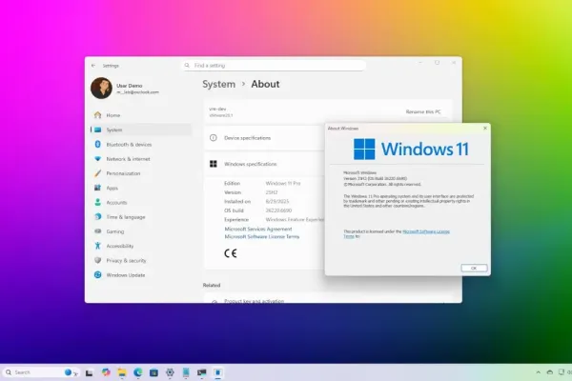Click the Edition value 'Windows 11 Pro'

[x=283, y=184]
